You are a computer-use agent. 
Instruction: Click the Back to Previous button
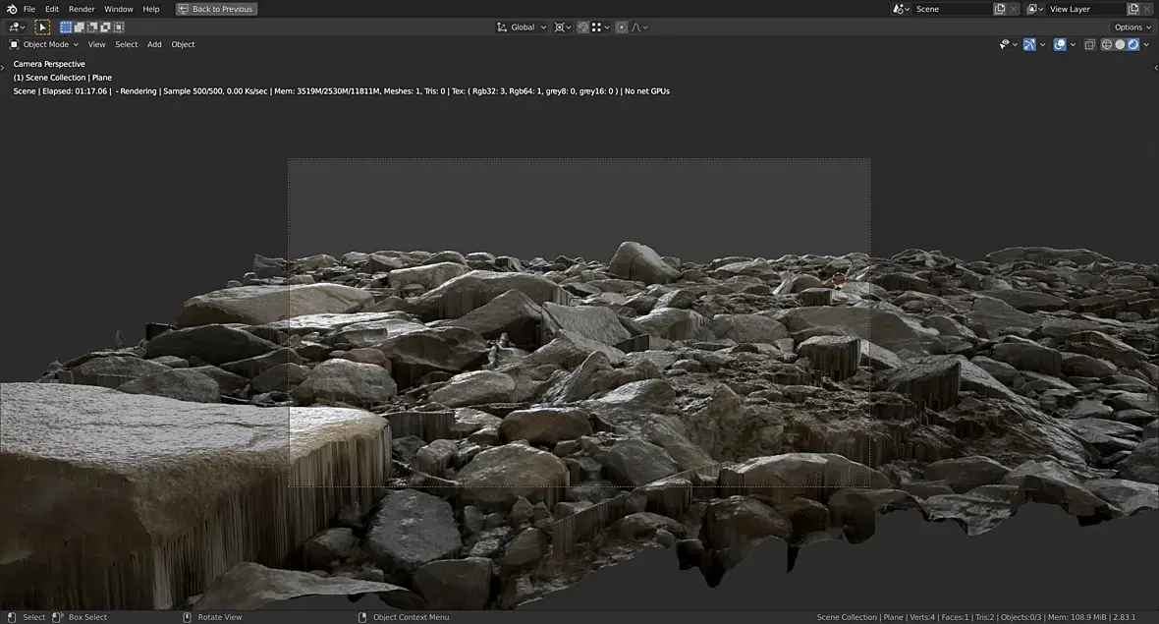pyautogui.click(x=216, y=9)
